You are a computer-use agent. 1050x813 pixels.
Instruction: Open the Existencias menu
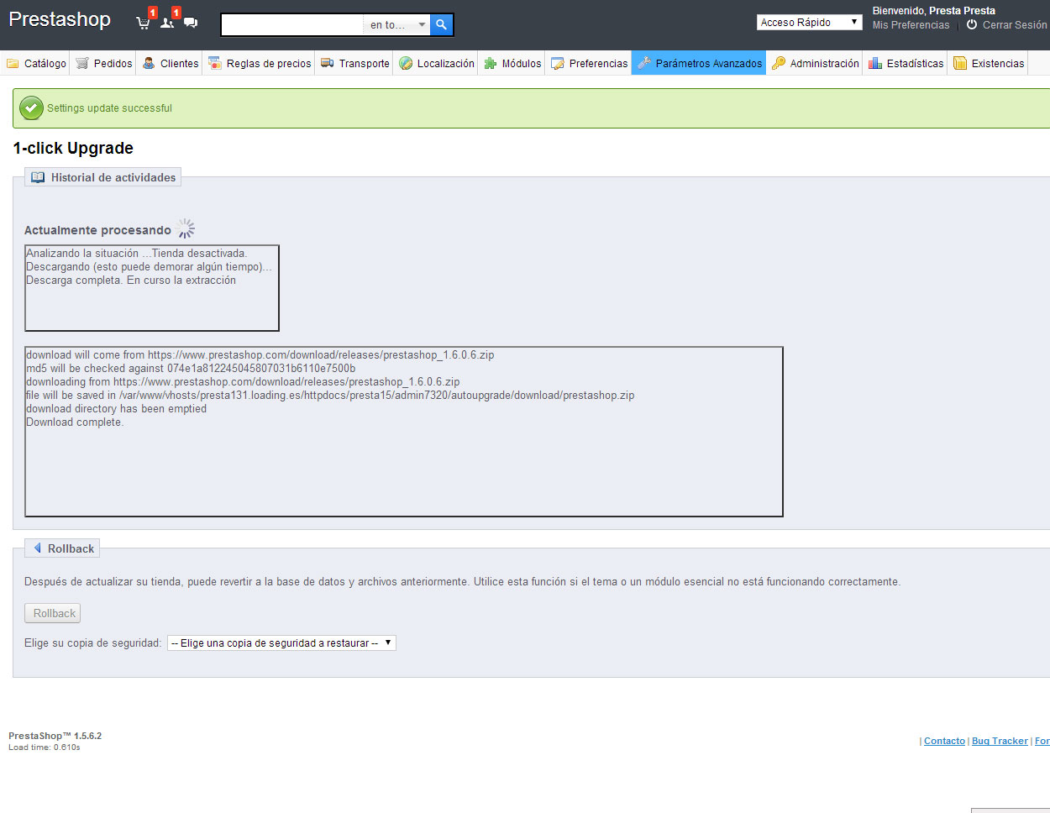pyautogui.click(x=989, y=63)
